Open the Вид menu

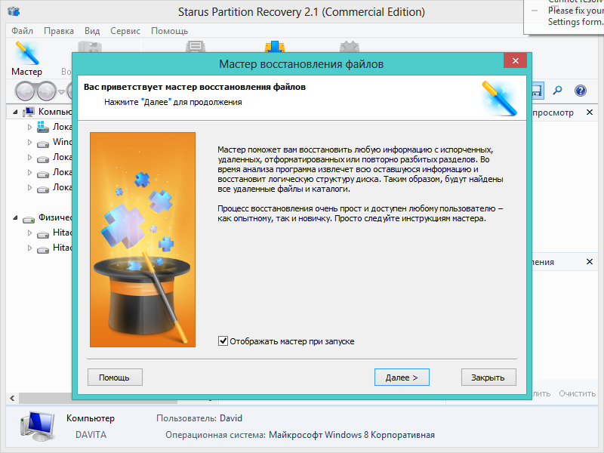click(x=92, y=31)
